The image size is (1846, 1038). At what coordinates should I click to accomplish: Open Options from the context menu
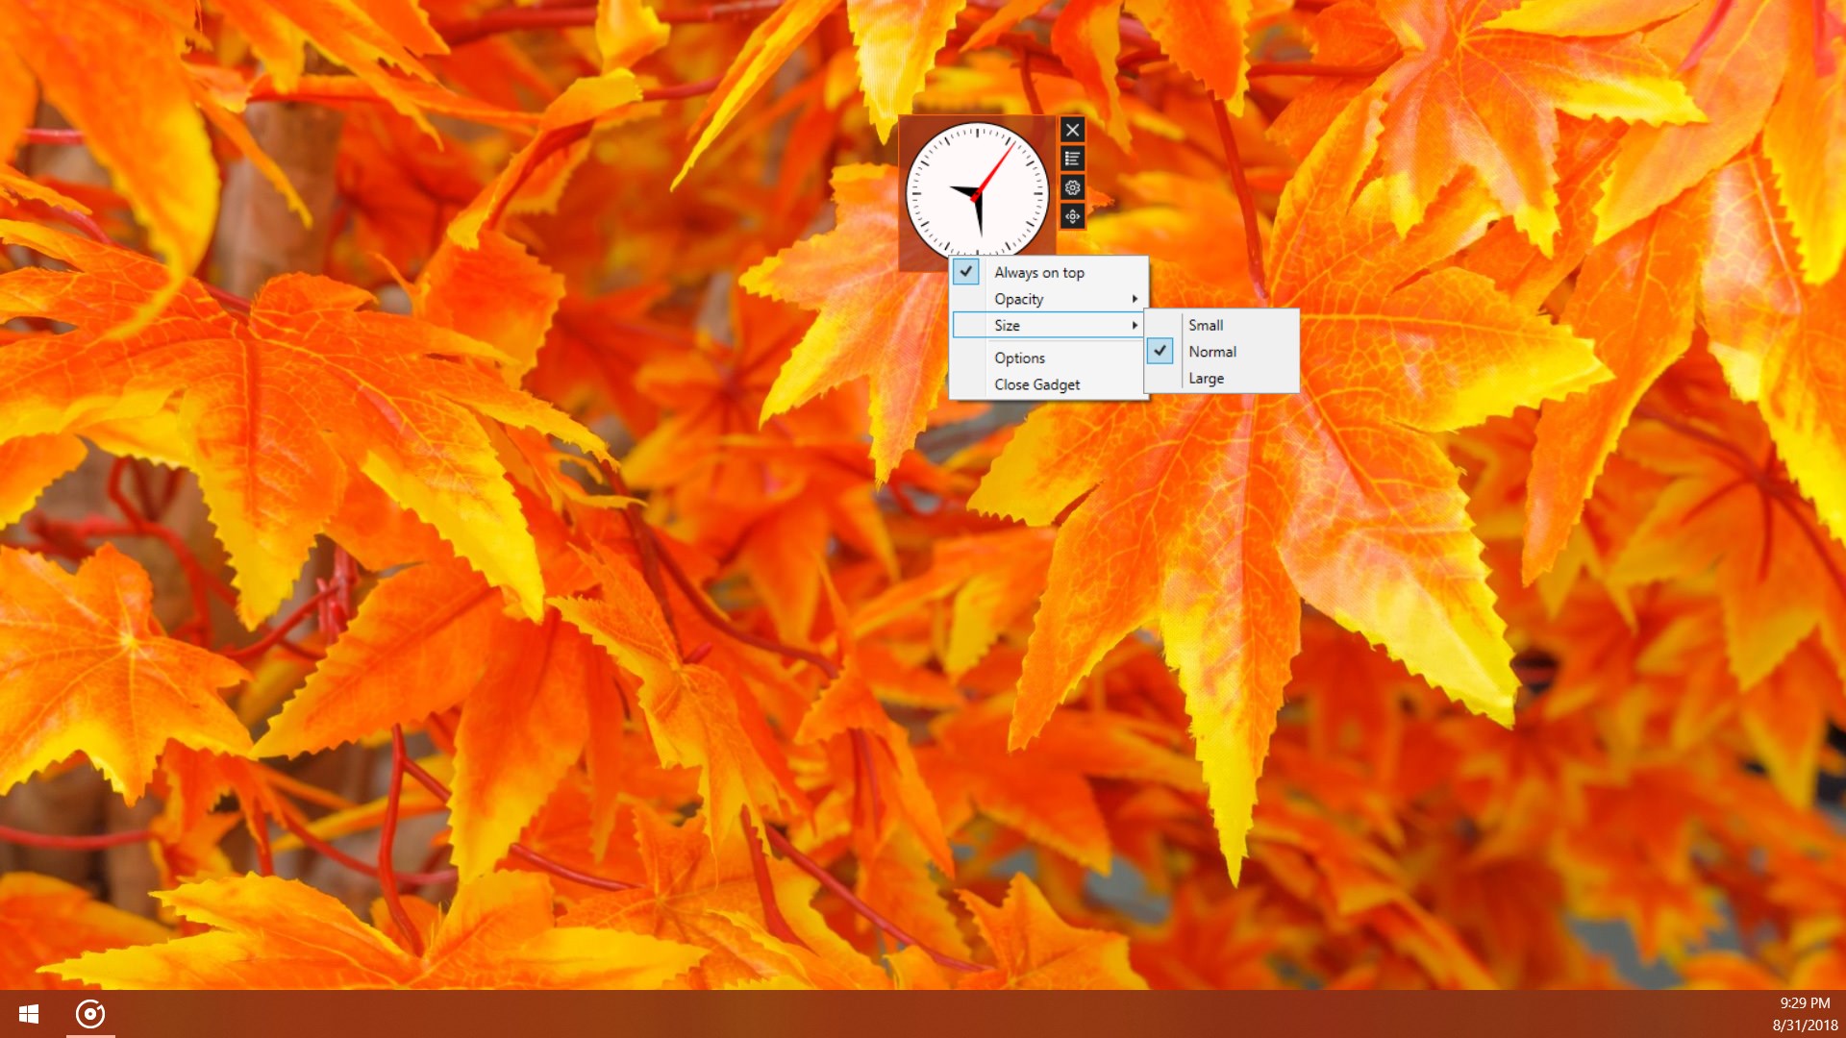pyautogui.click(x=1019, y=358)
